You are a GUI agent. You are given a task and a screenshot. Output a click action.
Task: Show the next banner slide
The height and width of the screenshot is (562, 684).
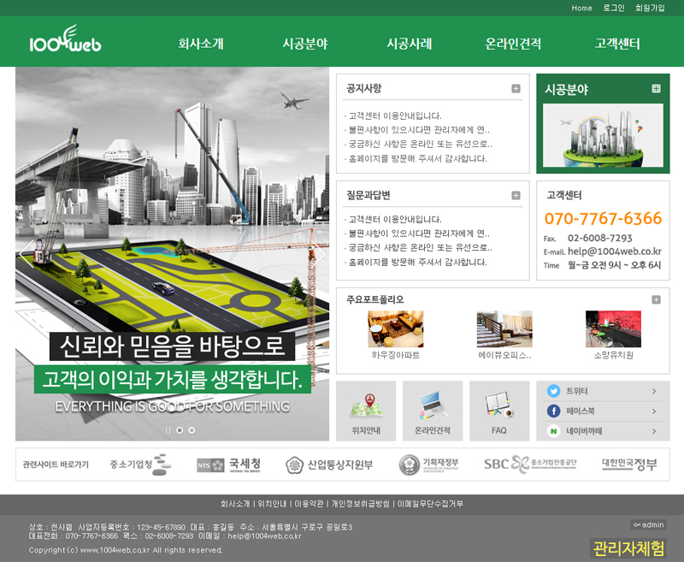[x=317, y=254]
